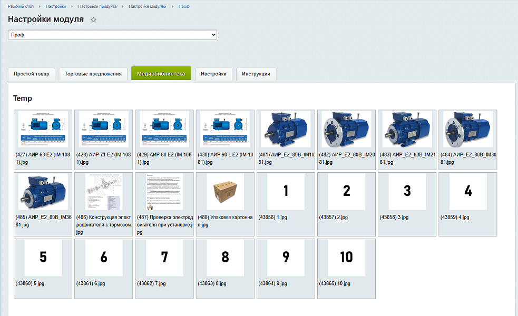Select the thumbnail 1.jpg with number 1

click(x=286, y=192)
